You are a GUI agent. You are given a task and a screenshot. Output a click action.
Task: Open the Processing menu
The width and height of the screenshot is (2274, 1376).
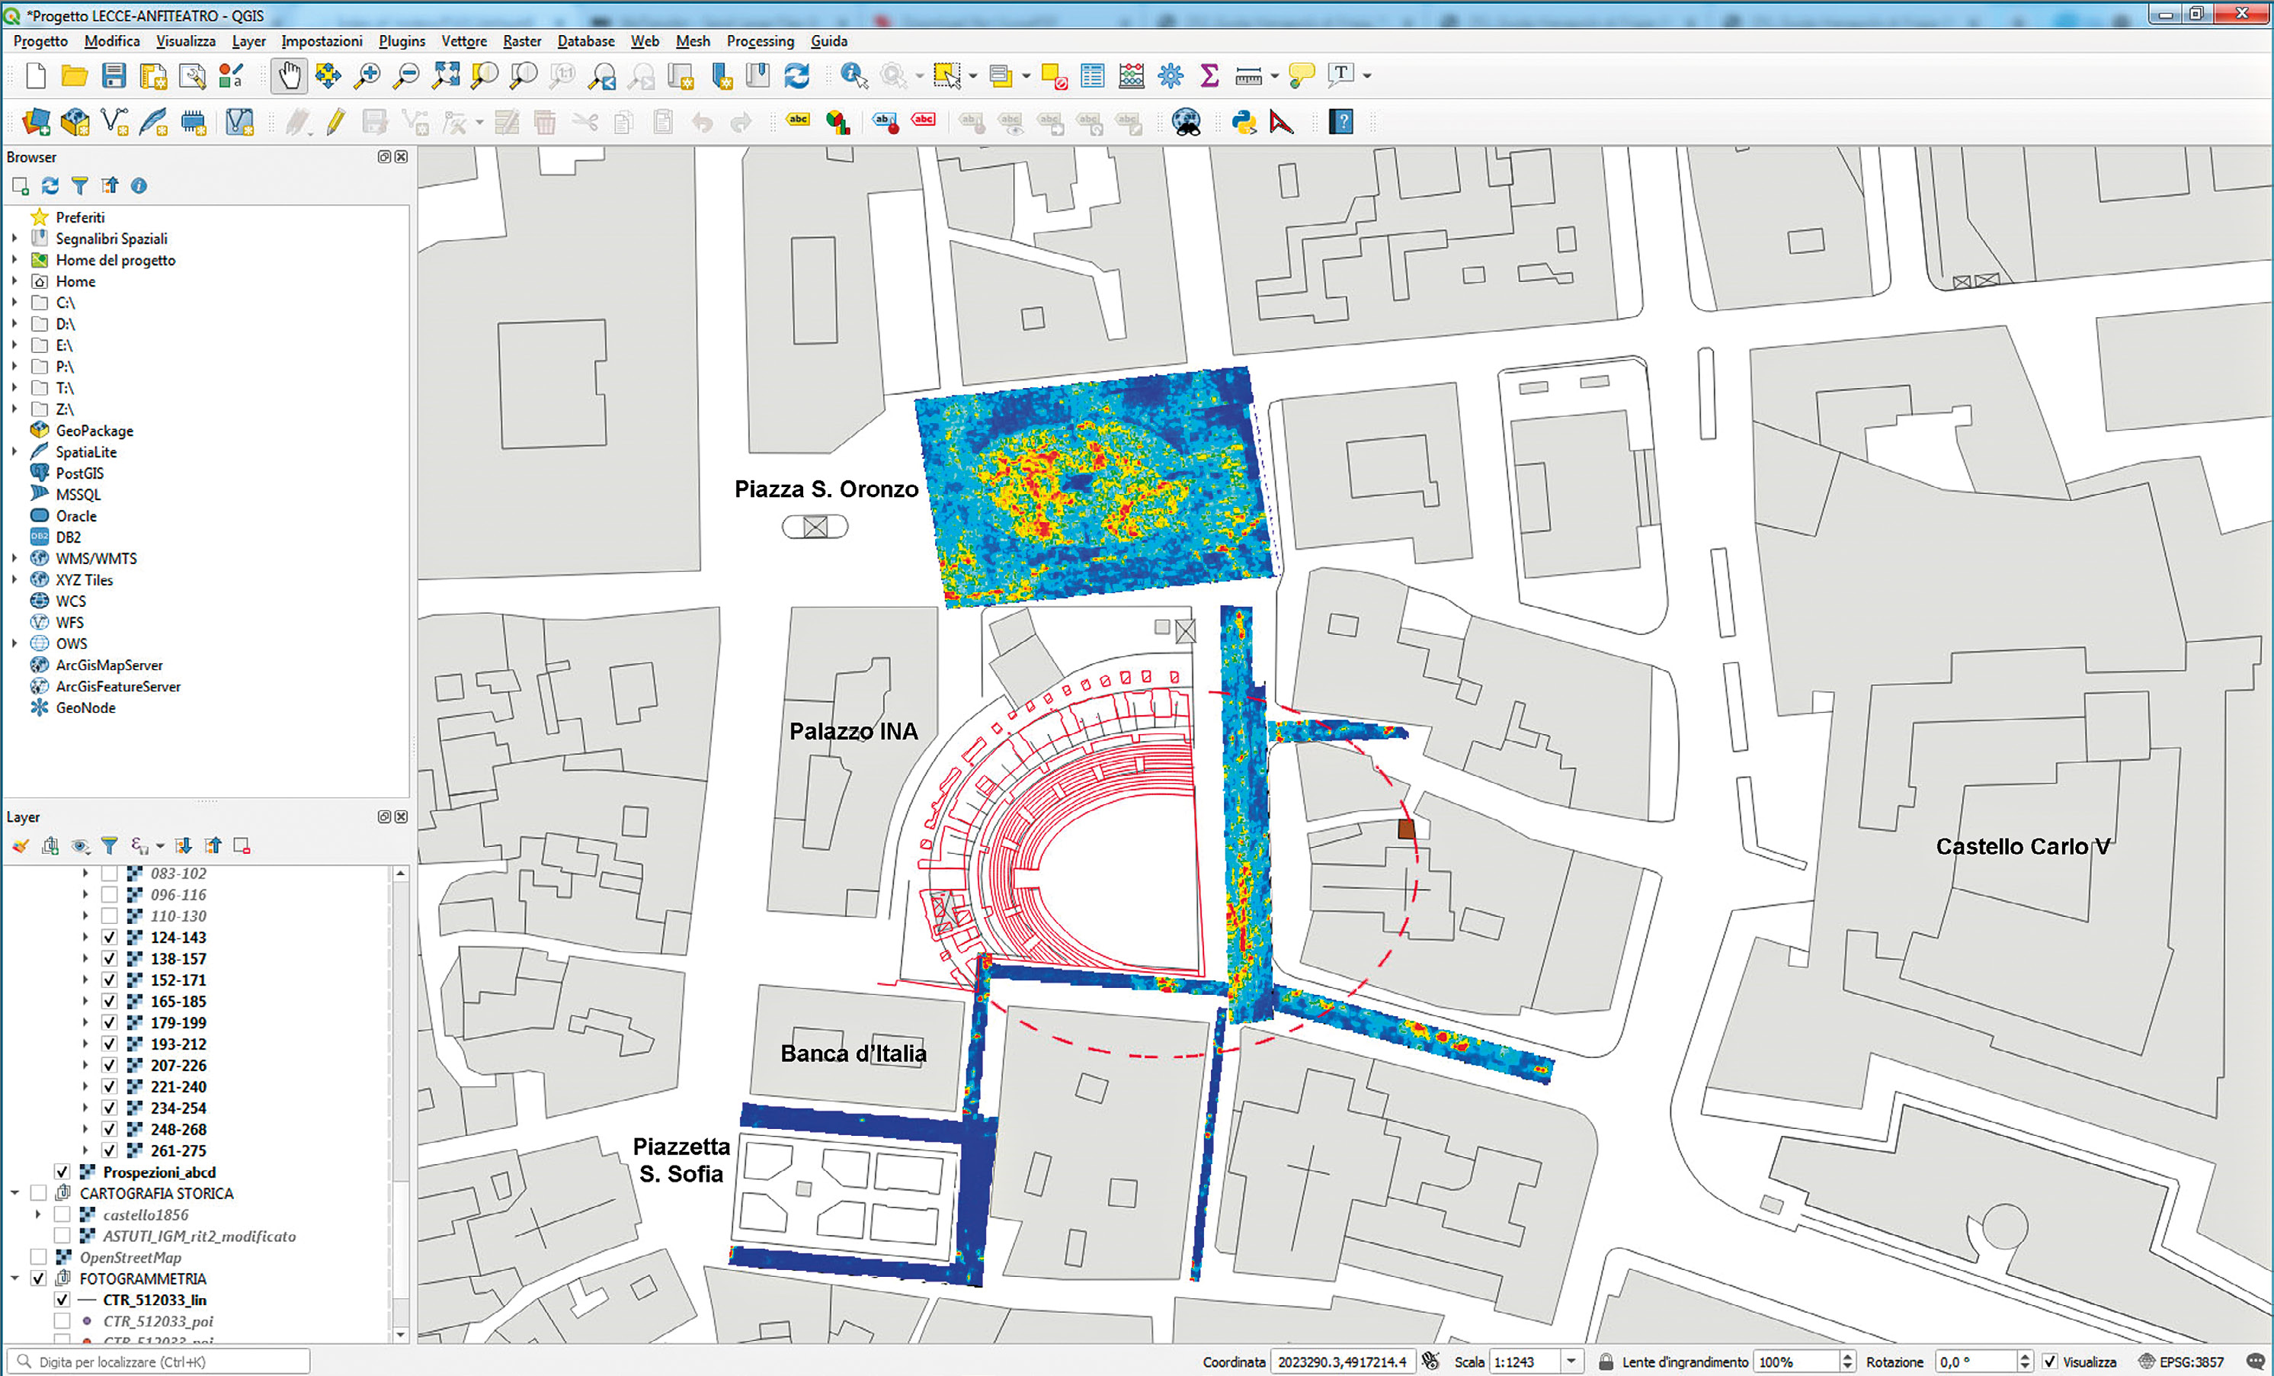tap(760, 40)
